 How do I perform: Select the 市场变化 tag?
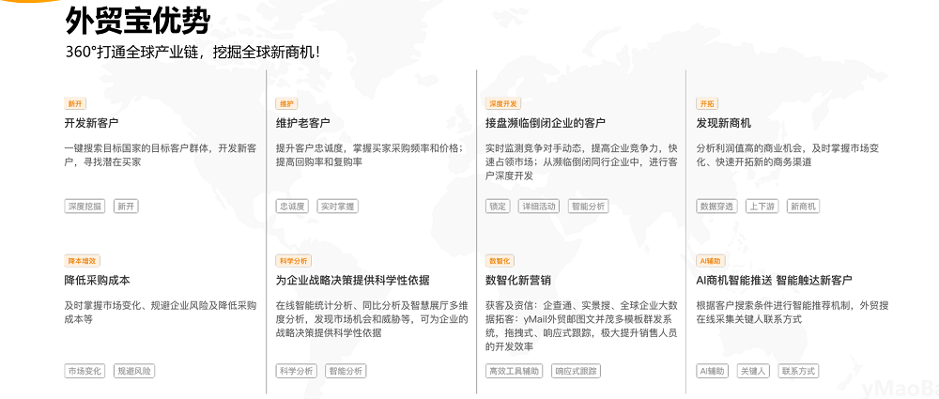[x=85, y=371]
